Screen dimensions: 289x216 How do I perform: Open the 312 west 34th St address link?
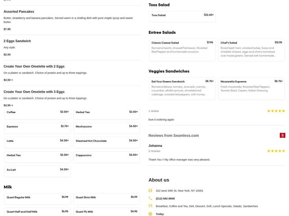click(x=179, y=191)
